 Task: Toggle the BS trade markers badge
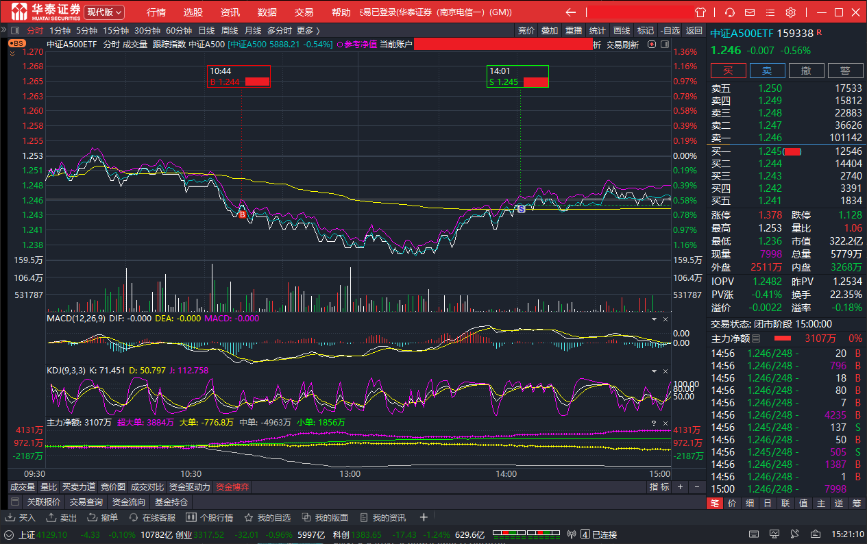coord(17,43)
